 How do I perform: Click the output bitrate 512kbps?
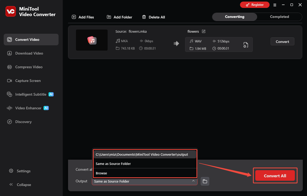[223, 41]
